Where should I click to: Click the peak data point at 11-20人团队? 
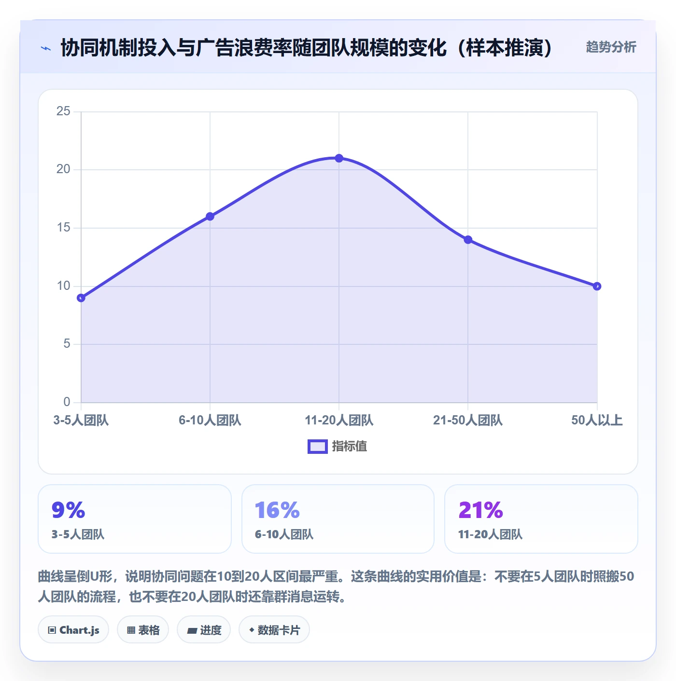pos(339,158)
